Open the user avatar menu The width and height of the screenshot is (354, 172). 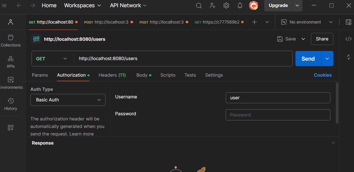(x=254, y=6)
